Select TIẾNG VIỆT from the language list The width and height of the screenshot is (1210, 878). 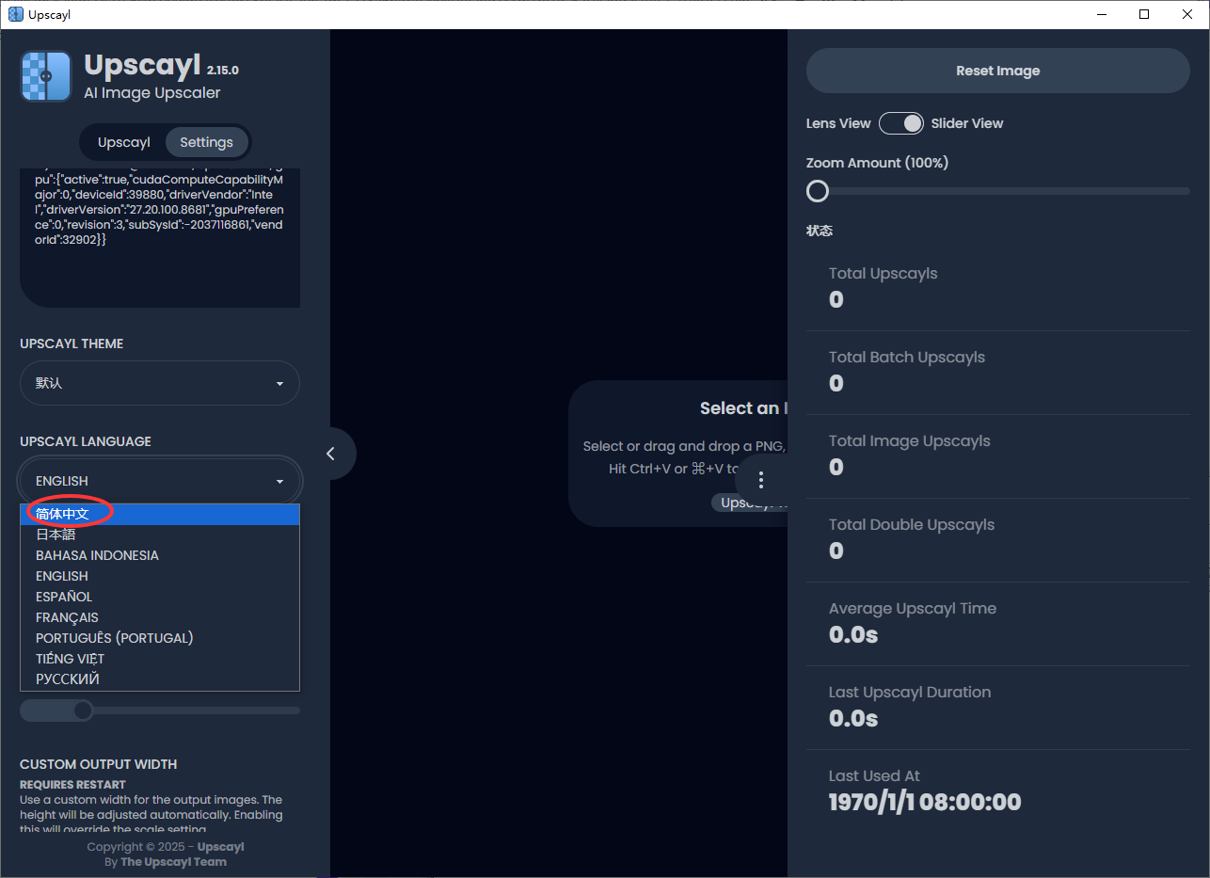160,659
